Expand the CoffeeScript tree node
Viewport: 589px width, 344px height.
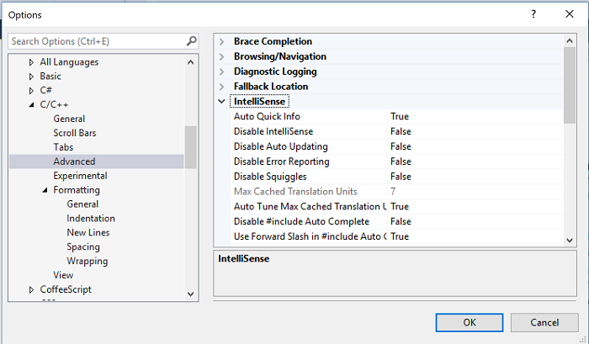coord(32,289)
